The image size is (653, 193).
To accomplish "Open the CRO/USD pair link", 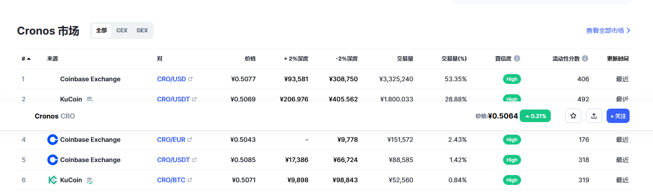I will tap(172, 79).
